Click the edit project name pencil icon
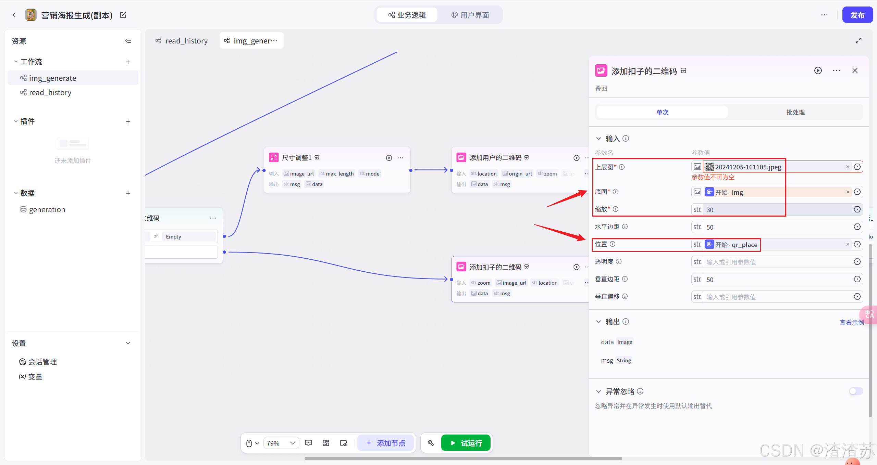This screenshot has height=465, width=877. [123, 15]
